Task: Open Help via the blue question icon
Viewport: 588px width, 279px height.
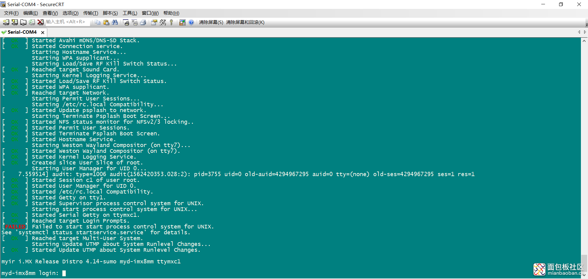Action: coord(191,22)
